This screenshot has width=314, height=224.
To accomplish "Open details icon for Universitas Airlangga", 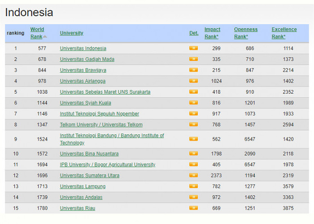I will [x=193, y=81].
